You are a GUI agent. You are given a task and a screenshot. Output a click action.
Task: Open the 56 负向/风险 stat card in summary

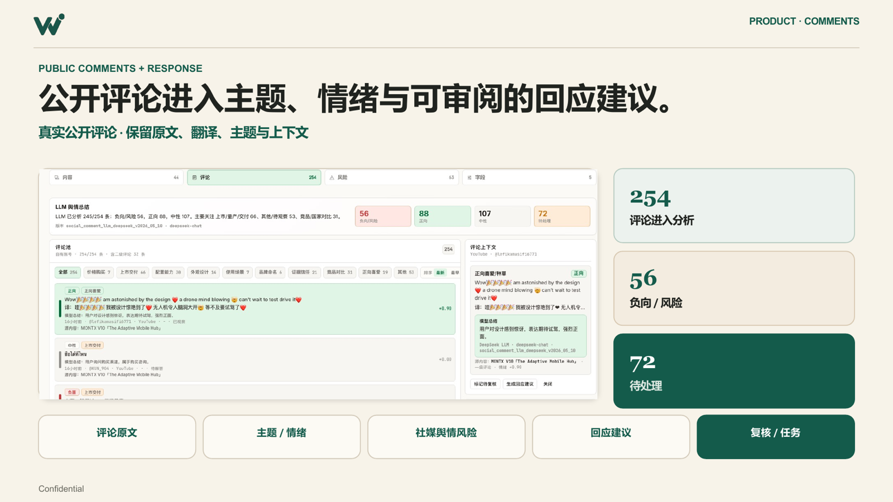point(383,216)
